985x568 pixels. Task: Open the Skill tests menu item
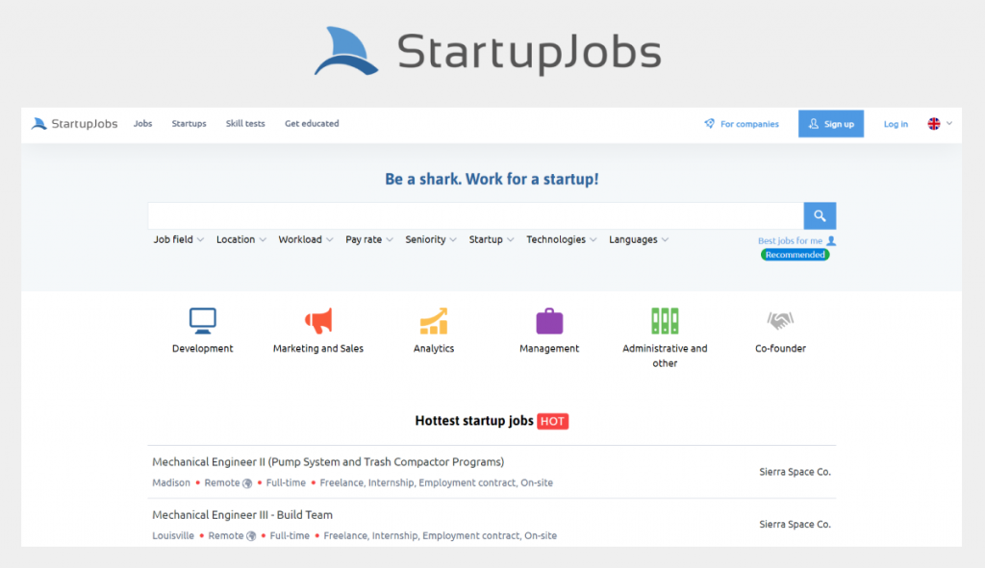(x=245, y=124)
